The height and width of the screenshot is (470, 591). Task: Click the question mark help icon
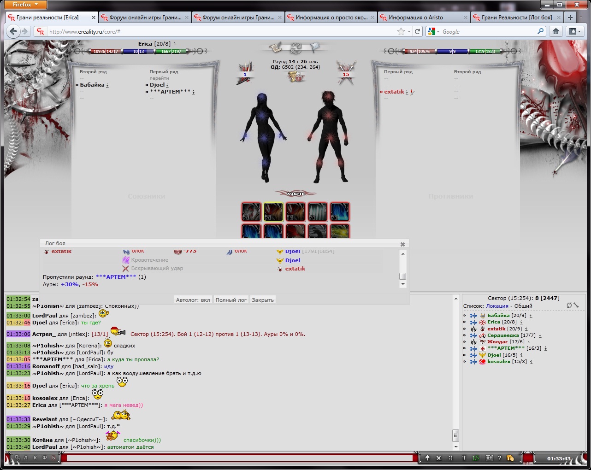pos(500,458)
